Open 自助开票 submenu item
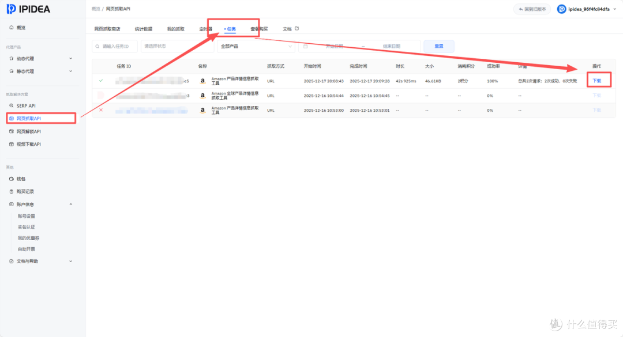 pyautogui.click(x=26, y=249)
